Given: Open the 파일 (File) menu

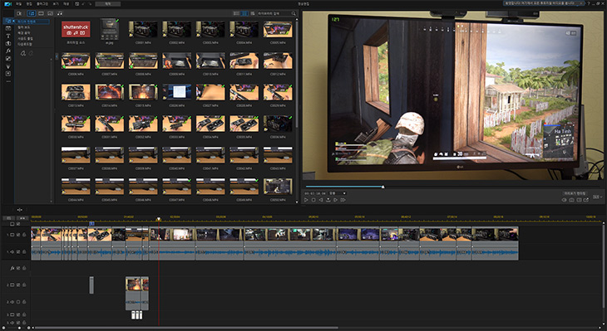Looking at the screenshot, I should [x=18, y=4].
